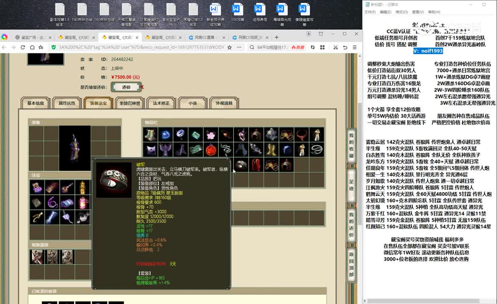
Task: Open Notepad 帮助(H) menu
Action: (434, 12)
